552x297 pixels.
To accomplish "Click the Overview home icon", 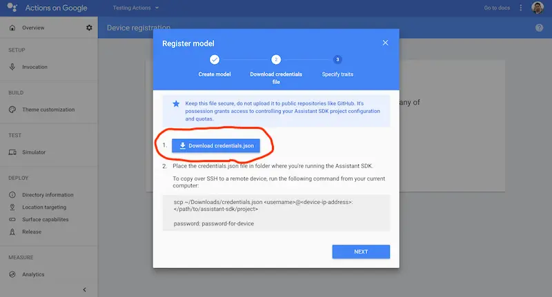I will (x=12, y=28).
